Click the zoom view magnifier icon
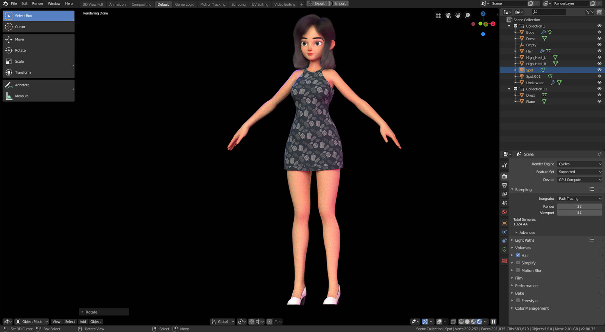Screen dimensions: 605x332 click(x=468, y=15)
